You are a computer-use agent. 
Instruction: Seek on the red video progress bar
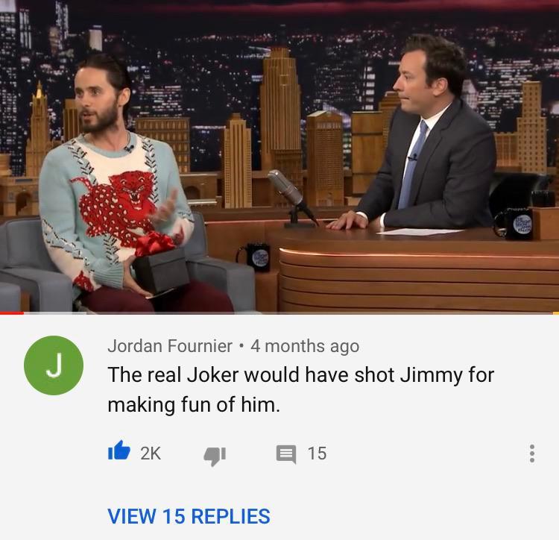click(12, 313)
